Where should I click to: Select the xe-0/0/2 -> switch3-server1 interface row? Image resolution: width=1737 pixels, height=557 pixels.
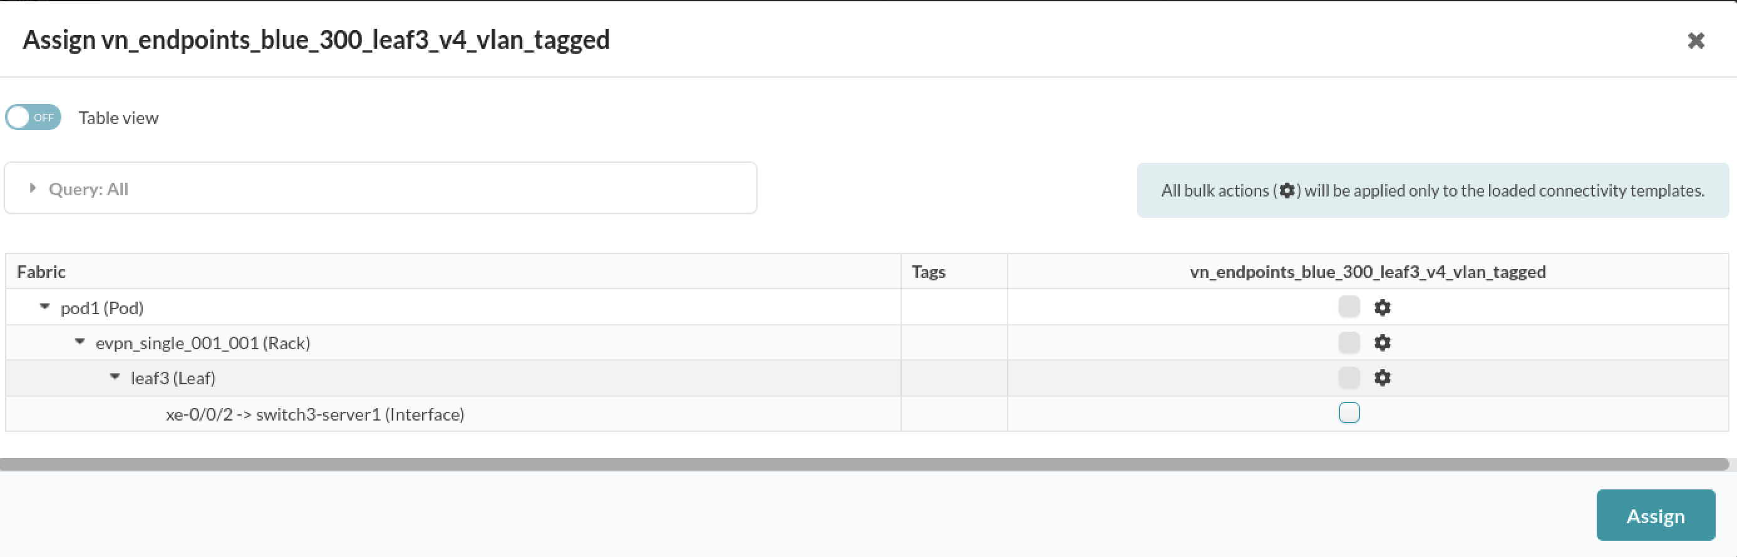tap(315, 414)
